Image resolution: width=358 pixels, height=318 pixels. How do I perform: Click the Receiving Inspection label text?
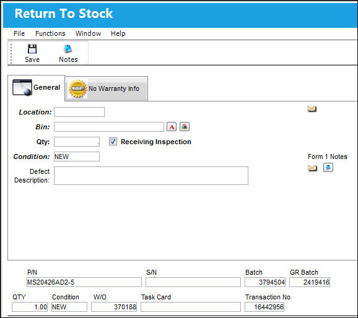pos(156,142)
